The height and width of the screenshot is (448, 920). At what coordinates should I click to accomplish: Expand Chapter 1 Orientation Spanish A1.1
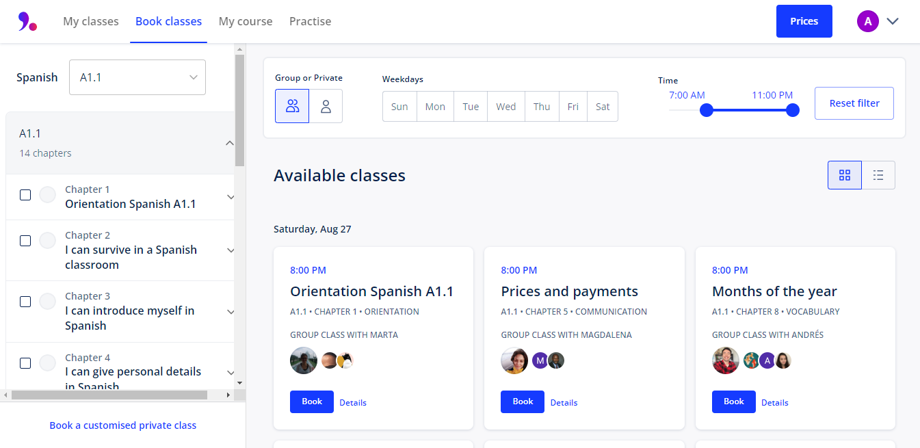(231, 197)
